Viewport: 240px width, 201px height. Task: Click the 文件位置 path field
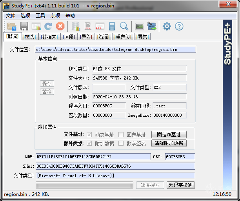pos(115,49)
